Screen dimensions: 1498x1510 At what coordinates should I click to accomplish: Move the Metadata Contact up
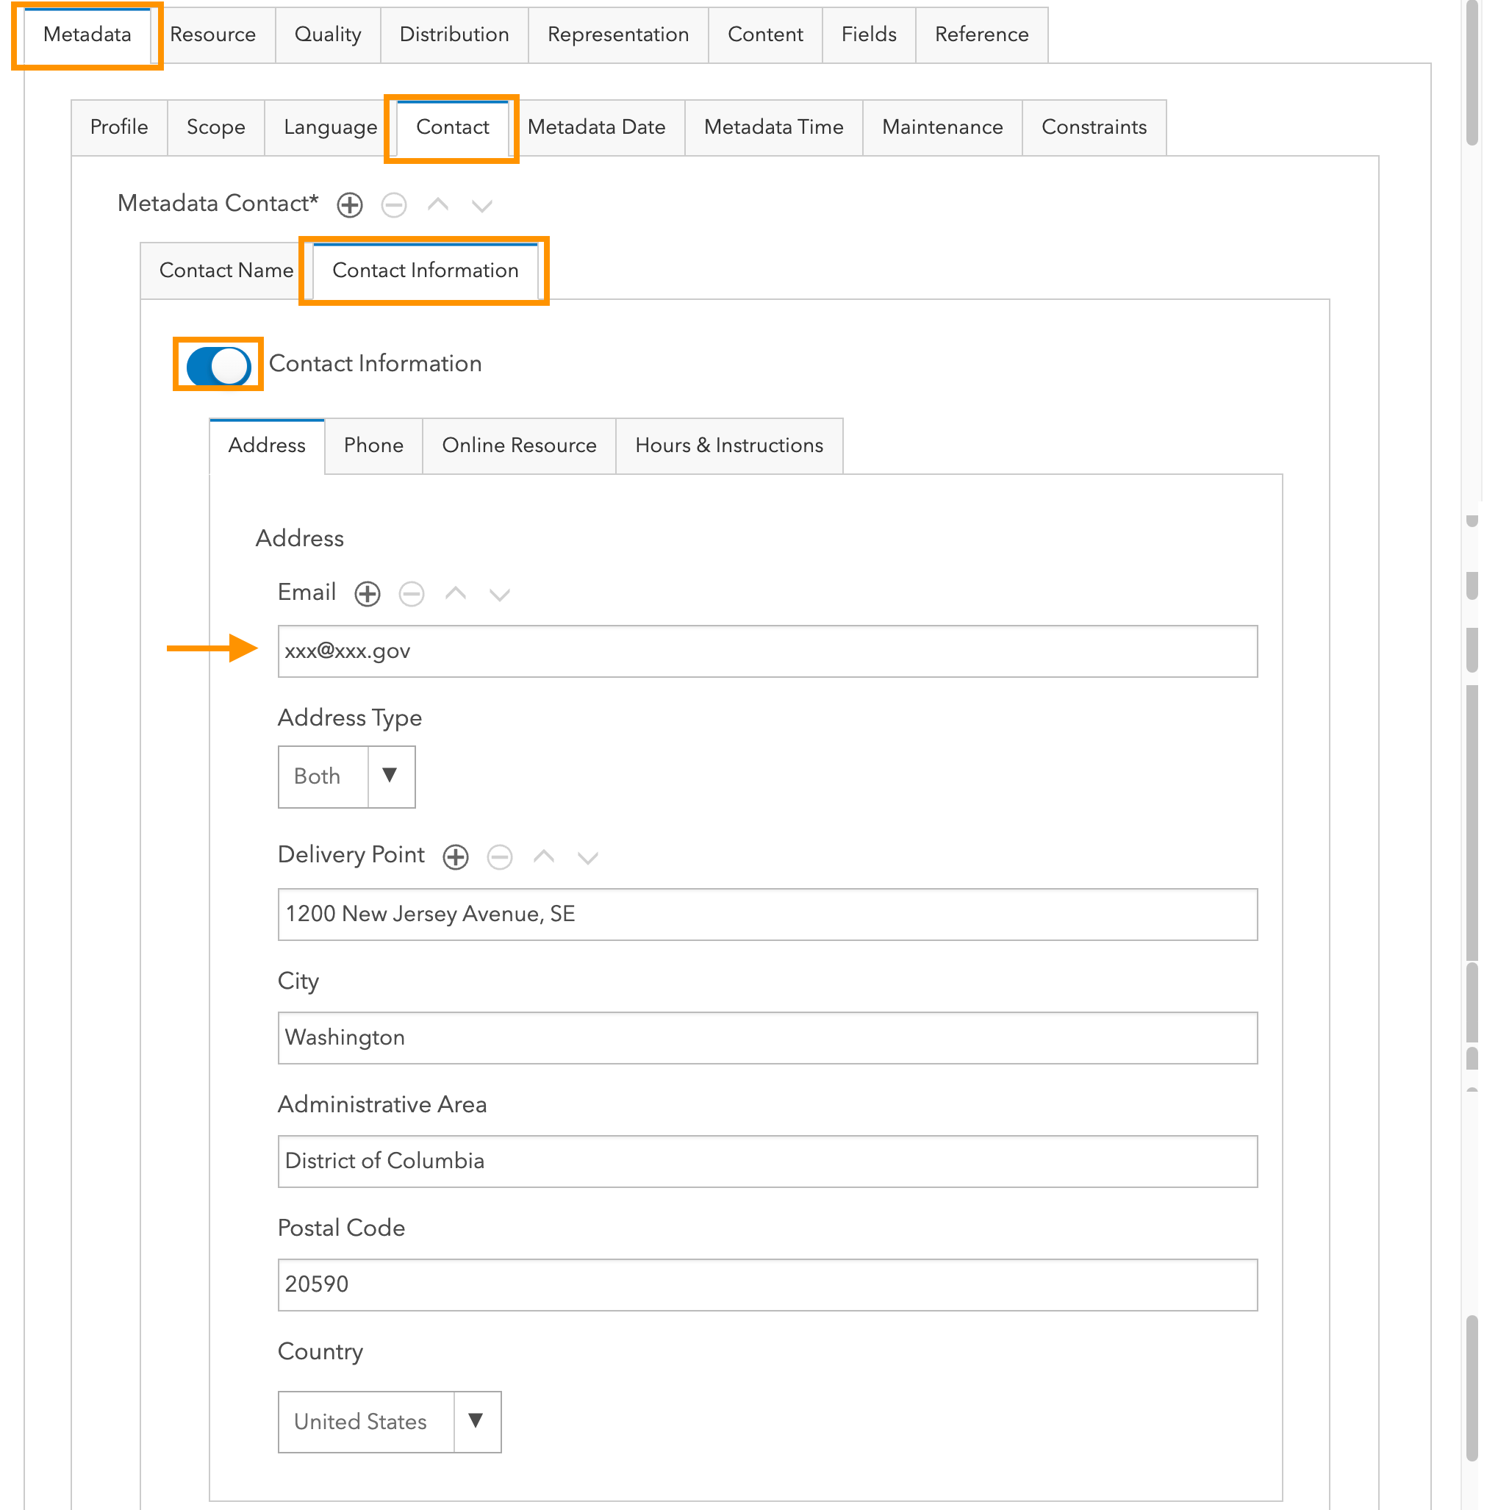(437, 205)
